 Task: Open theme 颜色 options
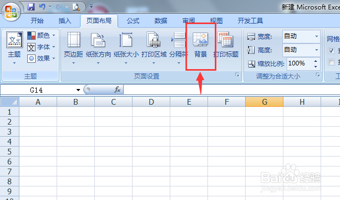point(41,35)
